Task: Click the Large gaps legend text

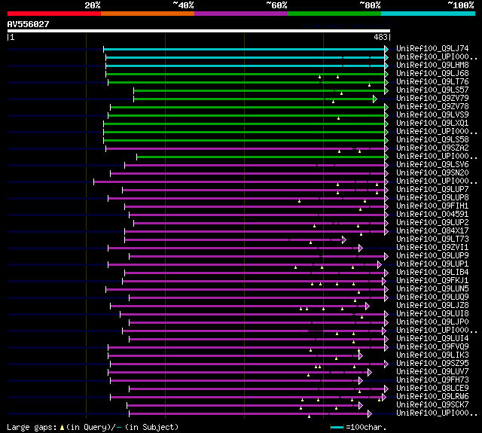Action: click(93, 427)
